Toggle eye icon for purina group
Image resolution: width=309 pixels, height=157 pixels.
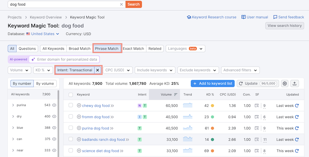54,105
